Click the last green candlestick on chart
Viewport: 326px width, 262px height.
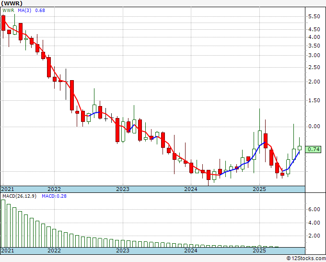300,148
